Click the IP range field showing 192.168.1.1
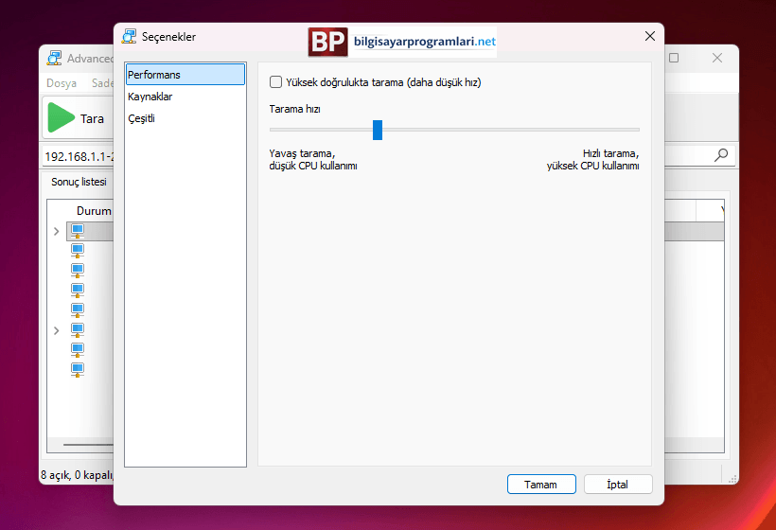Image resolution: width=776 pixels, height=530 pixels. coord(79,157)
